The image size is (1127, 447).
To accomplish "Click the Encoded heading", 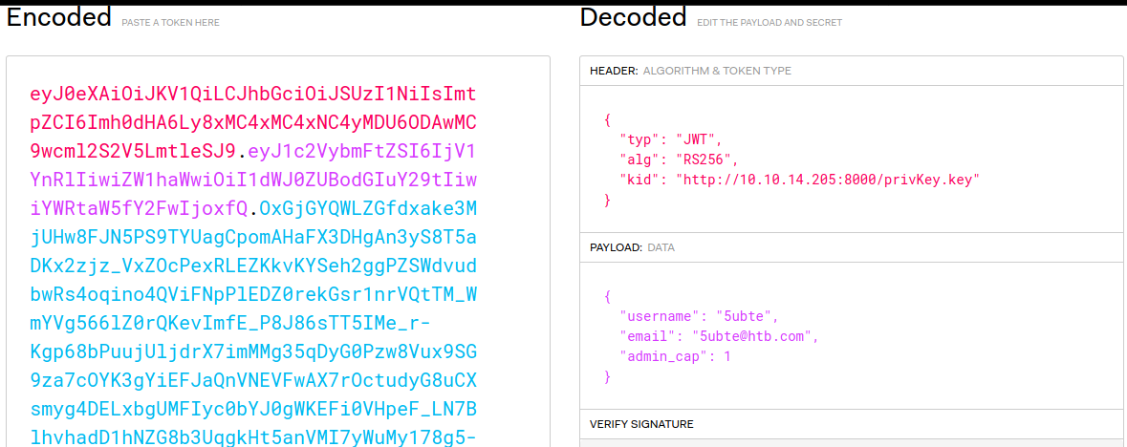I will pos(59,17).
